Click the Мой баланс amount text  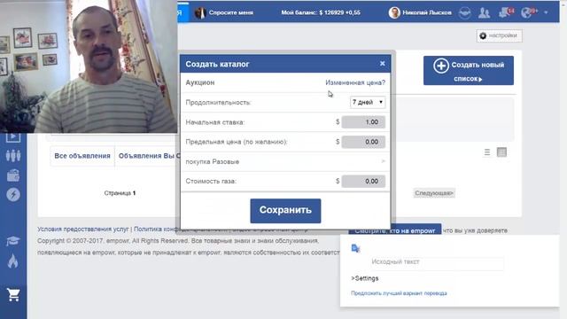point(321,12)
